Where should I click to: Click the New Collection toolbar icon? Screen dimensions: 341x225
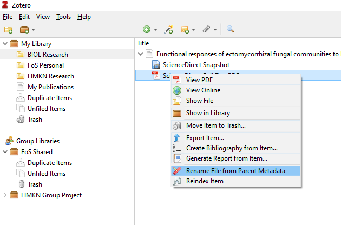[8, 30]
